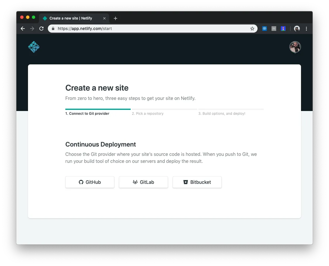The height and width of the screenshot is (266, 329).
Task: Open the gray square browser extension
Action: (x=274, y=29)
